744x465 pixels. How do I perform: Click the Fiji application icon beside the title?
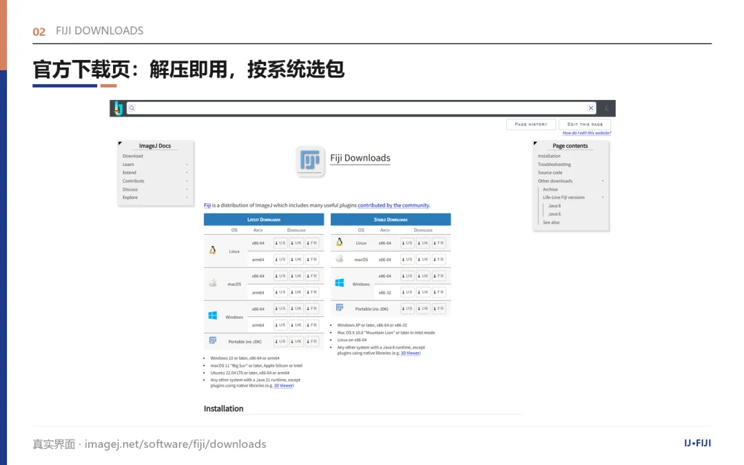coord(310,161)
